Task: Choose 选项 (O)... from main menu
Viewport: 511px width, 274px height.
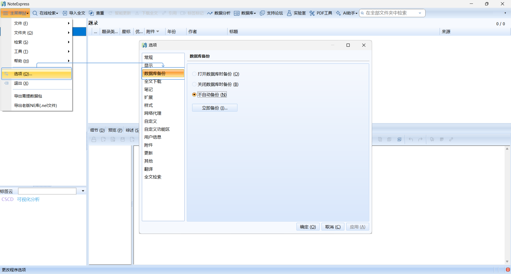Action: pyautogui.click(x=37, y=74)
